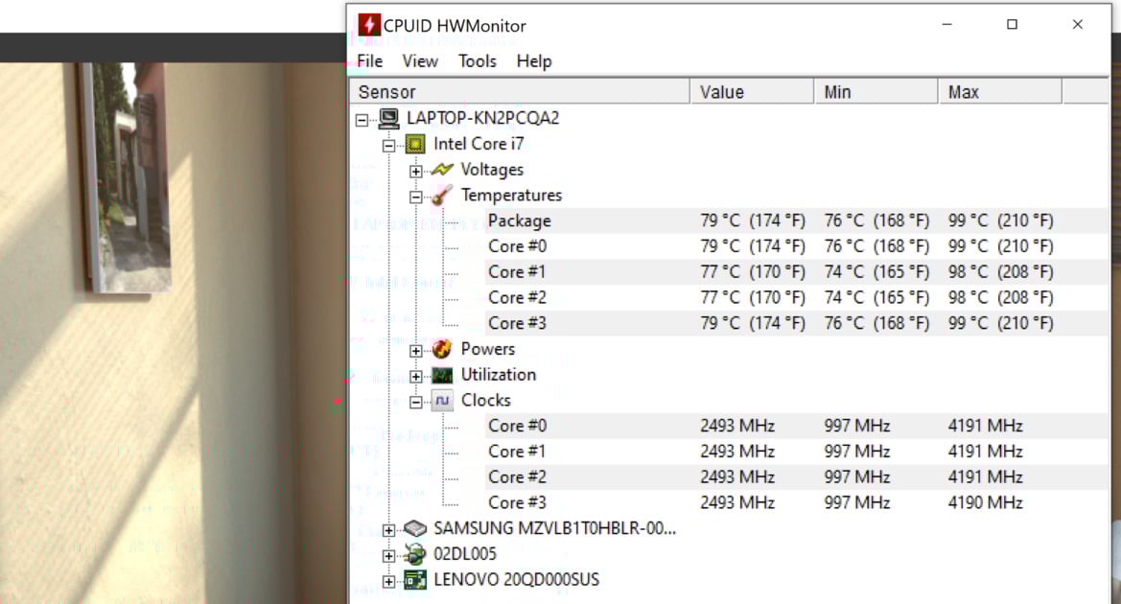Select Core #2 under Clocks
The image size is (1121, 604).
pyautogui.click(x=797, y=477)
